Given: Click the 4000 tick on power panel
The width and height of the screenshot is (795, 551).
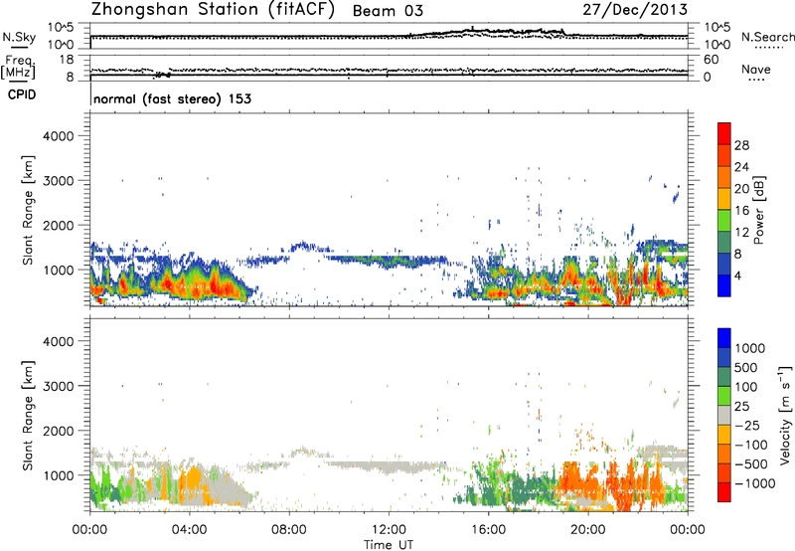Looking at the screenshot, I should [x=58, y=136].
